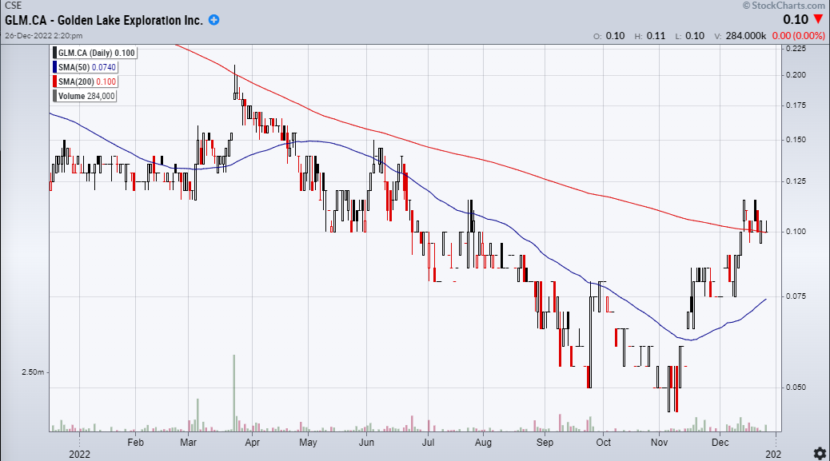This screenshot has width=830, height=461.
Task: Click the Low value L: 0.10
Action: (x=690, y=35)
